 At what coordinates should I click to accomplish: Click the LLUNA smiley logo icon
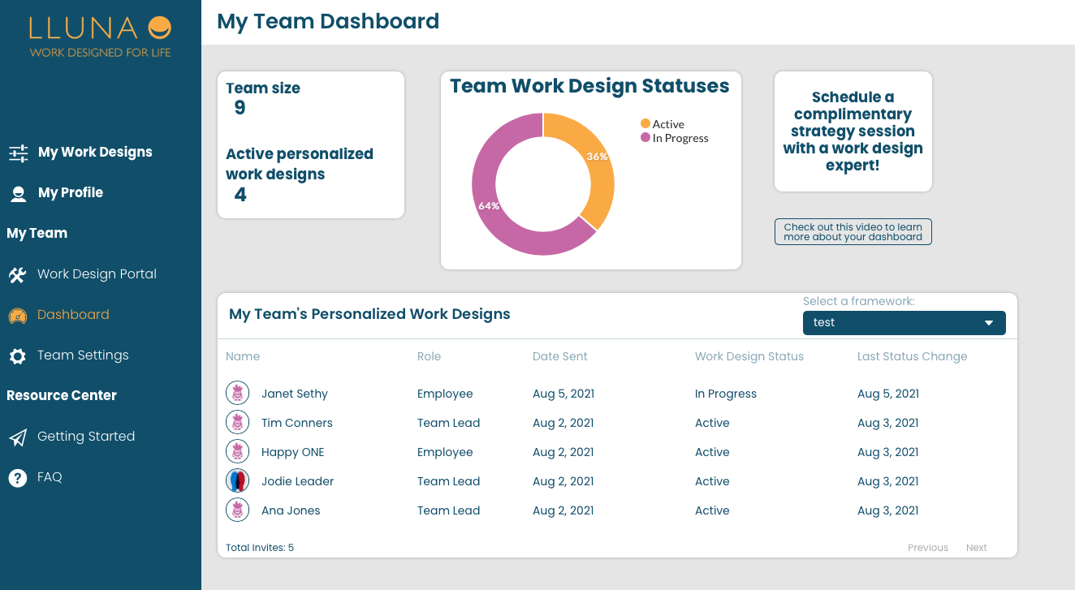coord(160,28)
